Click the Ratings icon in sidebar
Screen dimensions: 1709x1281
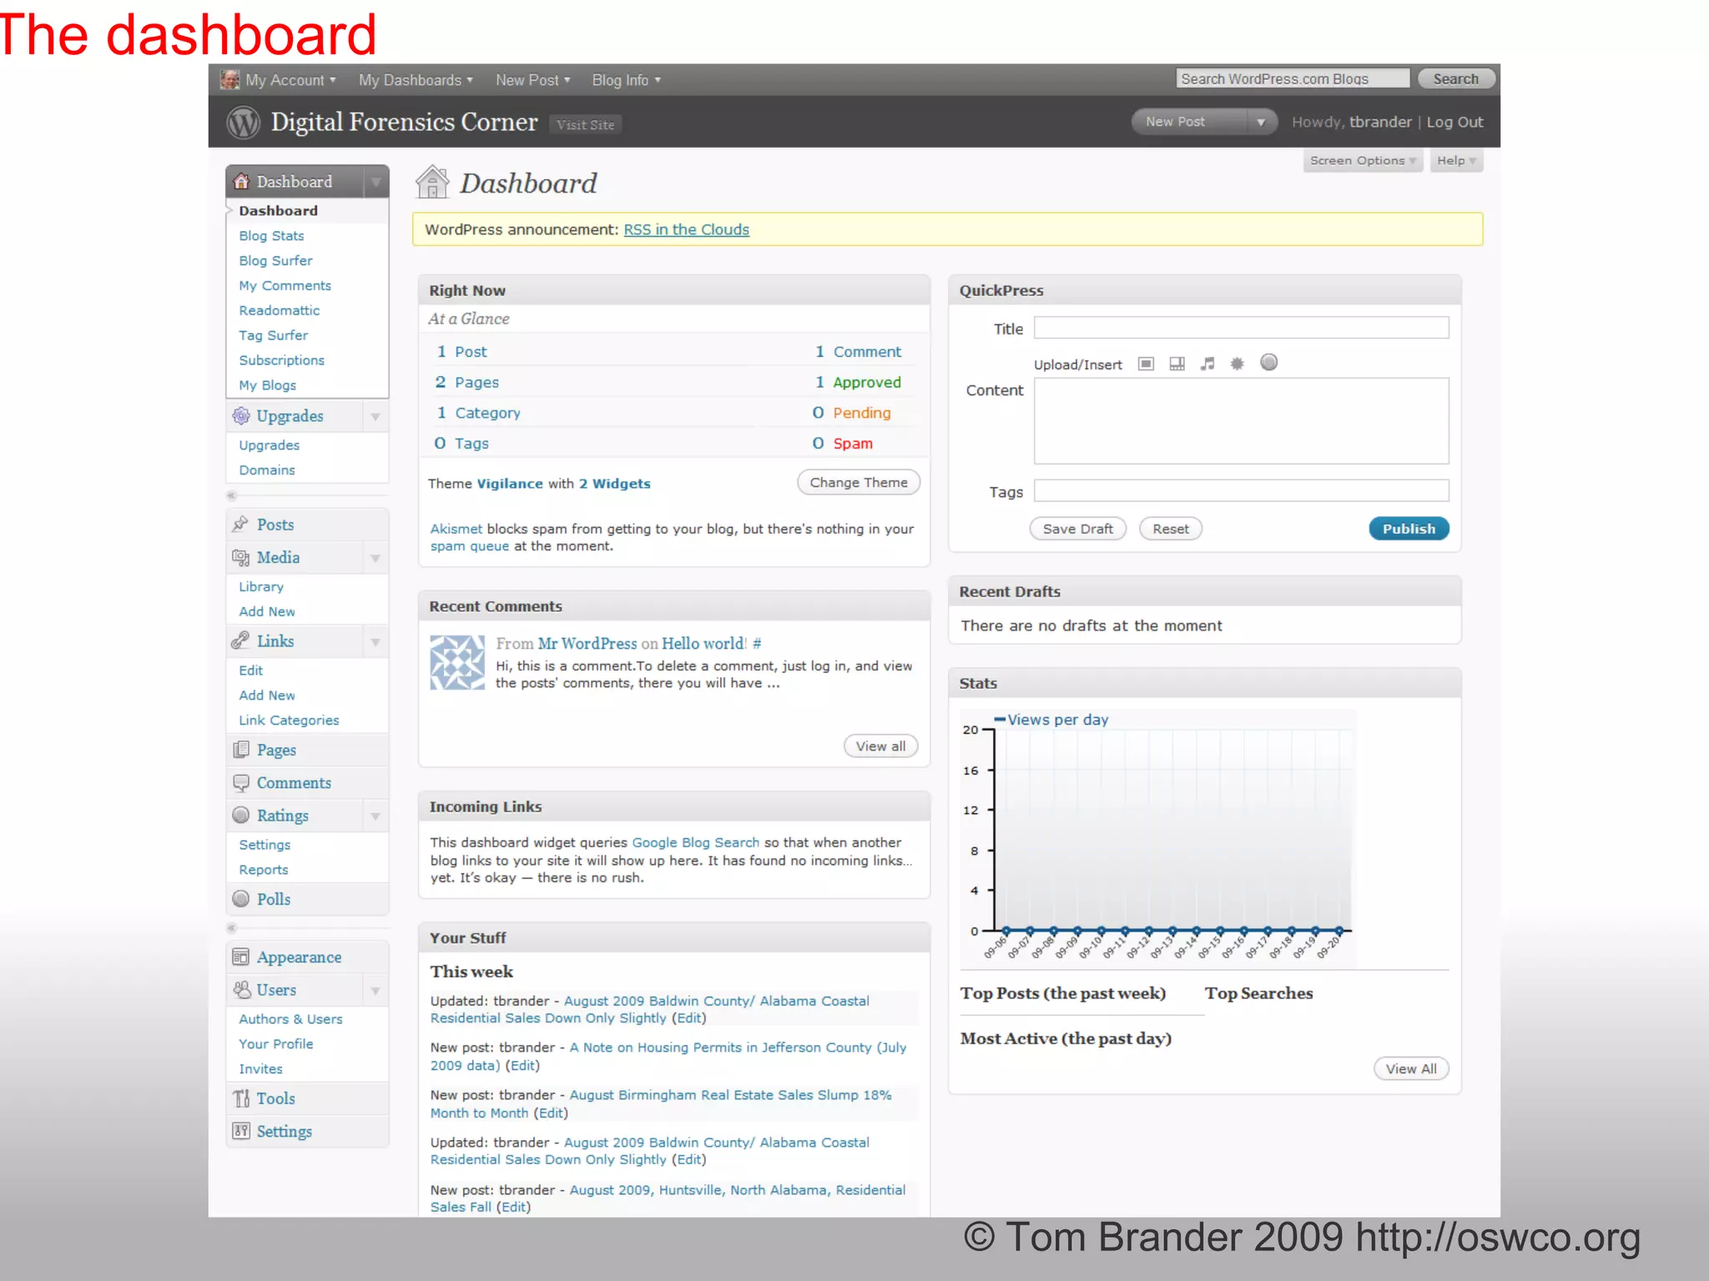pos(241,815)
